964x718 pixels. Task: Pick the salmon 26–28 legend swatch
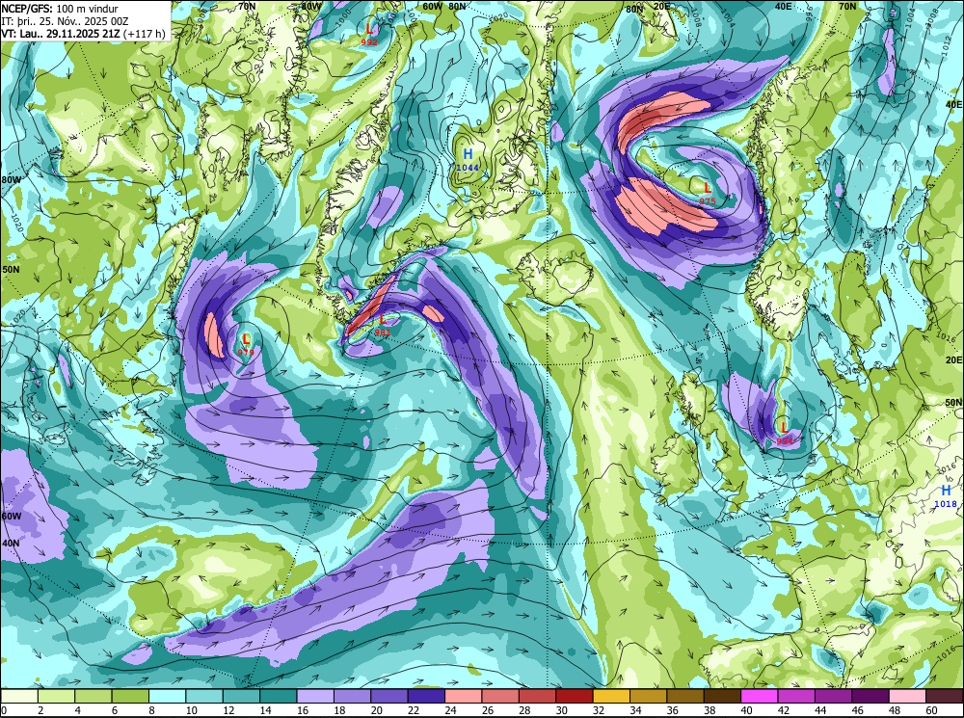tap(499, 696)
